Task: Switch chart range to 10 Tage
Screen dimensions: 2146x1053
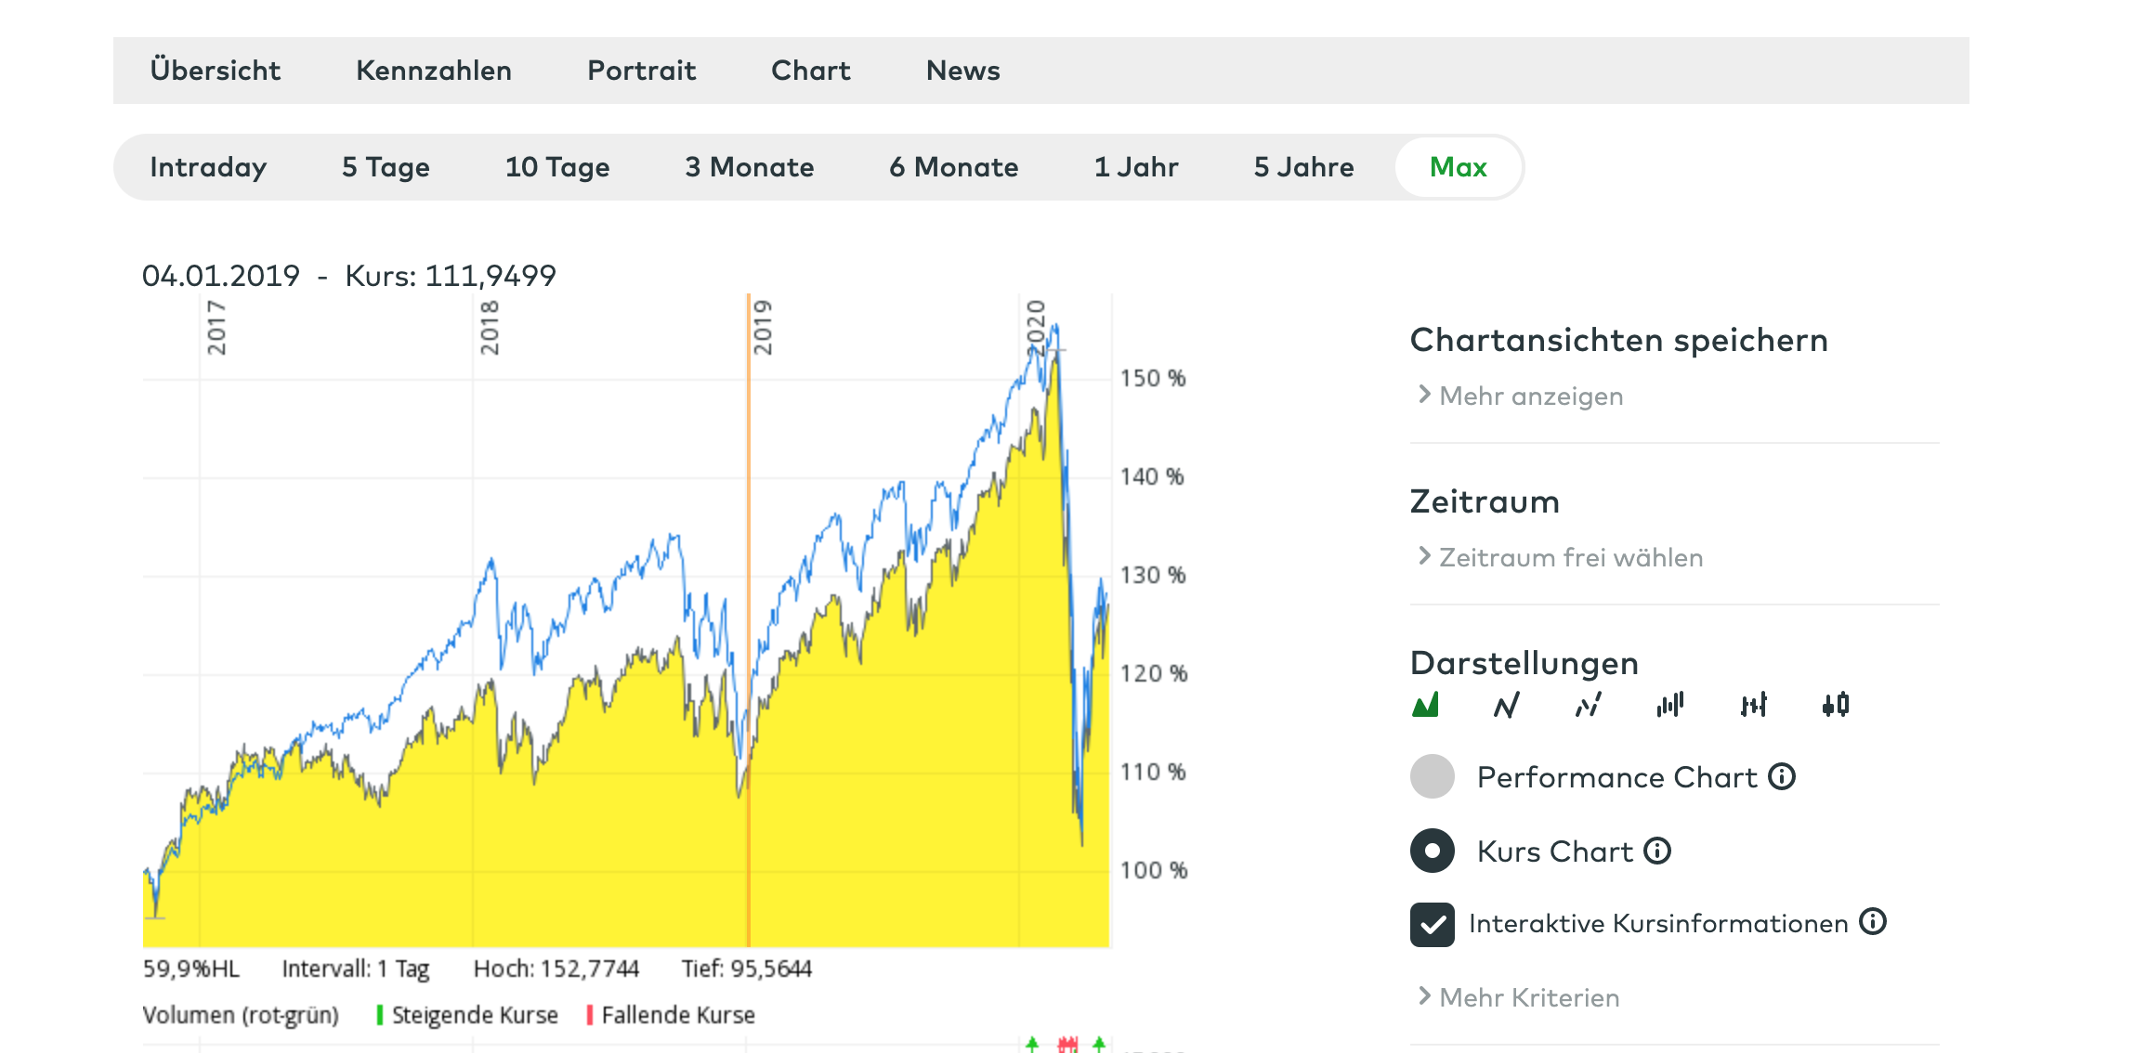Action: pyautogui.click(x=557, y=167)
